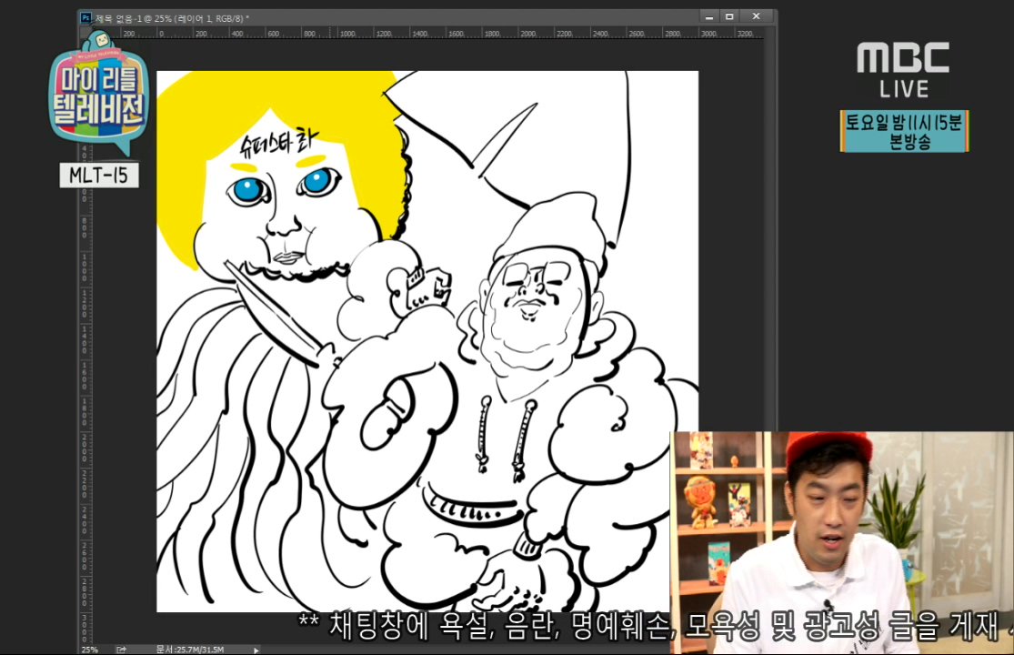
Task: Click the MLT-15 label
Action: (x=99, y=176)
